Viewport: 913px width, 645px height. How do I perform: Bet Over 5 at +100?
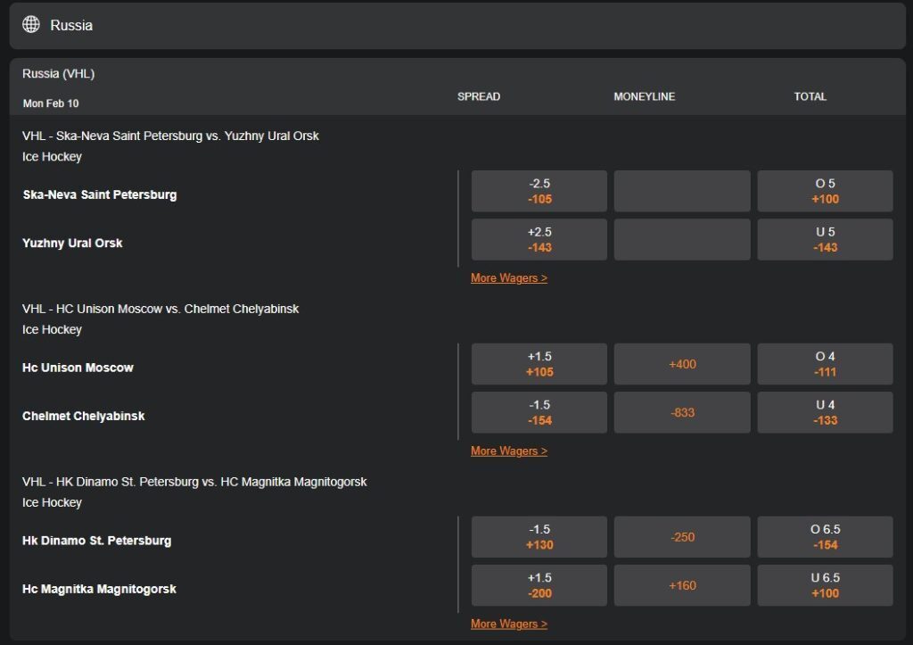point(825,191)
